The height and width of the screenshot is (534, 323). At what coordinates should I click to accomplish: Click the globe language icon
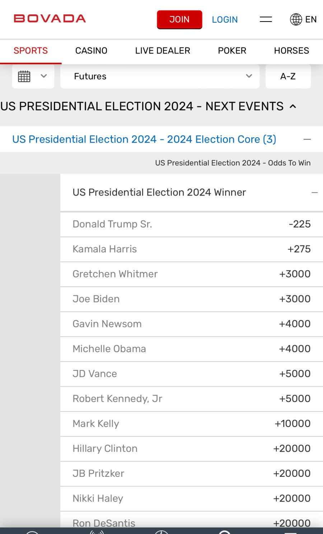pos(296,19)
